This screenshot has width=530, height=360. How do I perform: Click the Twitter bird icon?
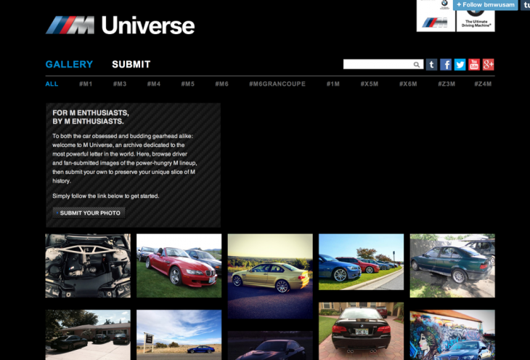pyautogui.click(x=460, y=65)
